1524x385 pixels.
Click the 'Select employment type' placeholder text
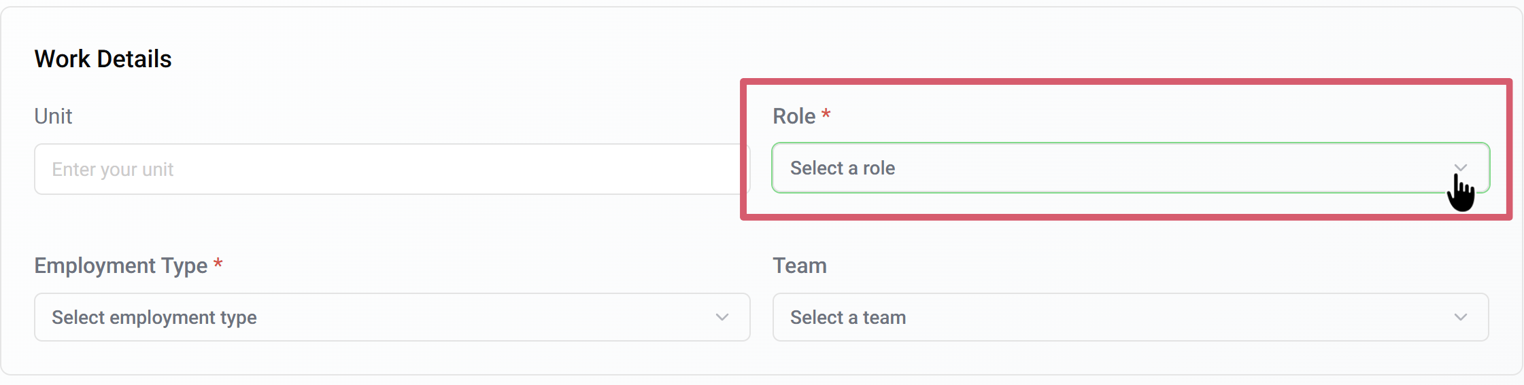pyautogui.click(x=154, y=317)
